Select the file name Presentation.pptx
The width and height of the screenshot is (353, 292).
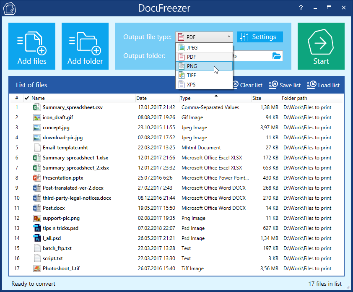point(63,178)
